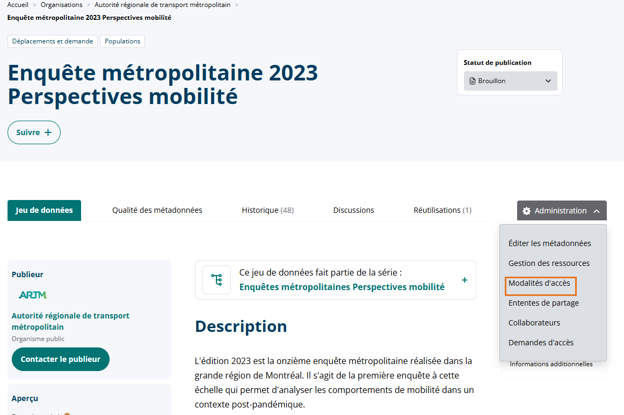Viewport: 624px width, 415px height.
Task: Open Collaborateurs from Administration menu
Action: [x=534, y=323]
